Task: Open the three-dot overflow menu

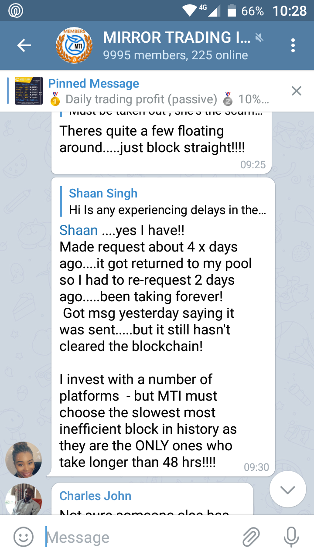Action: (293, 45)
